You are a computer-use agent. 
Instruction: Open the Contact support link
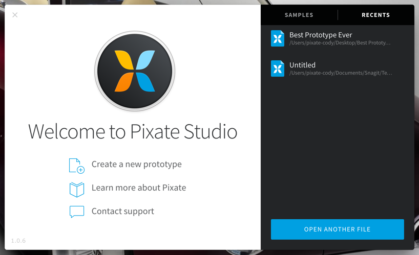click(x=122, y=211)
